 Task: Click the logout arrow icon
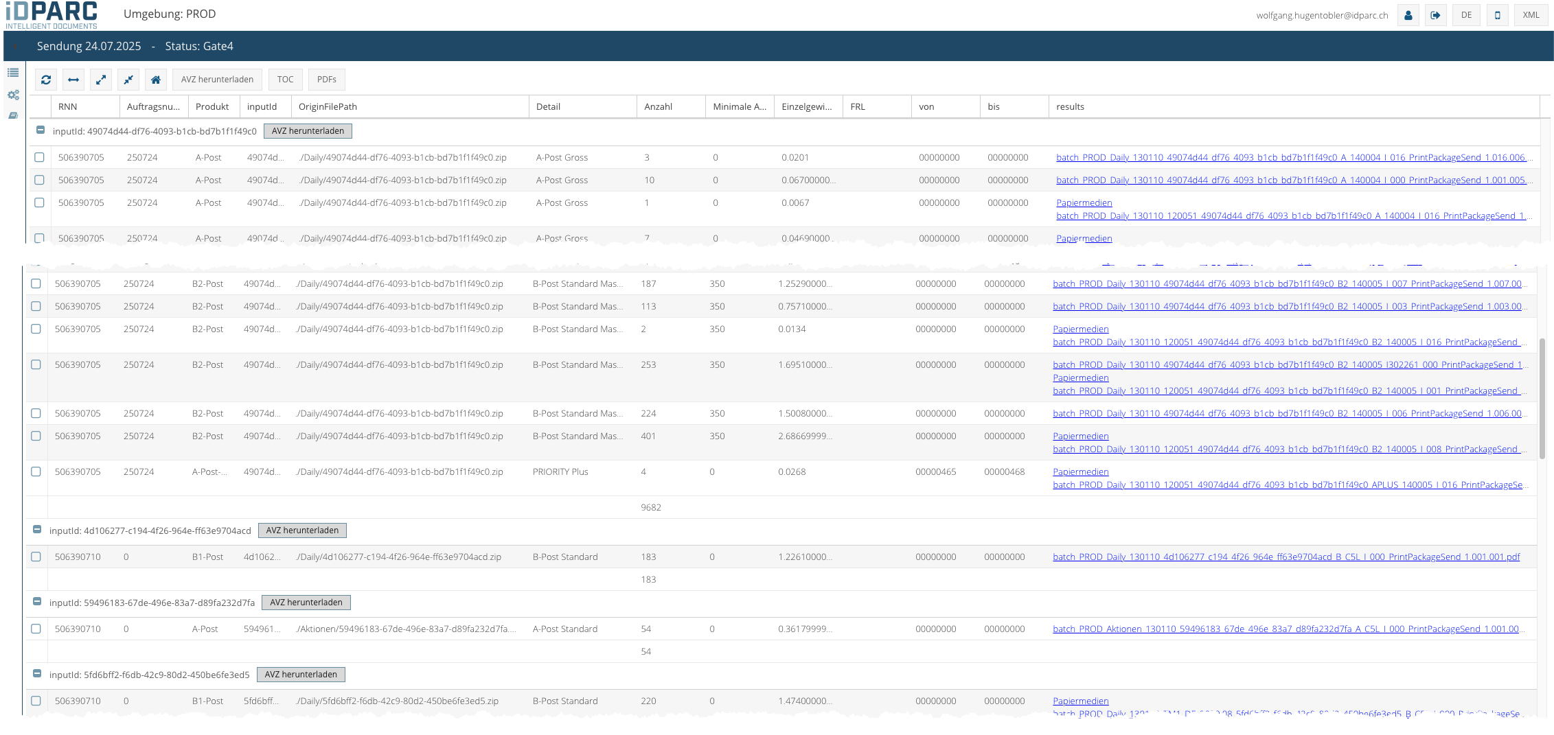tap(1435, 15)
